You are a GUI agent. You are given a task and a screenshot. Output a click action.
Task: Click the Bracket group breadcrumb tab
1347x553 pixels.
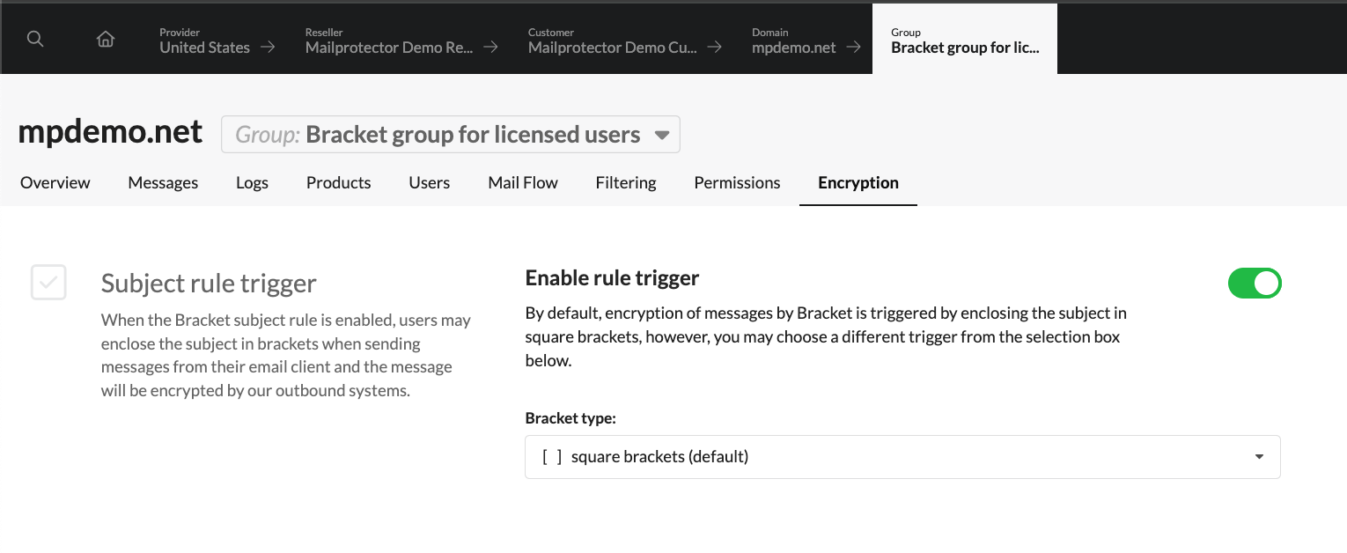click(964, 41)
